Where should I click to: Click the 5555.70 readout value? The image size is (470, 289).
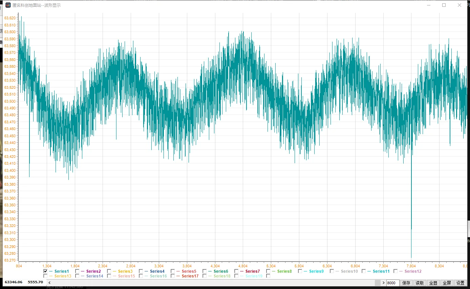(x=35, y=282)
